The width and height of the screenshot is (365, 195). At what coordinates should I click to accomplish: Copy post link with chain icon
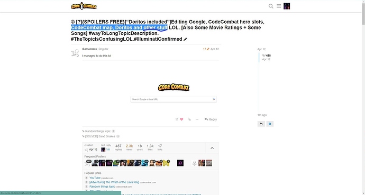point(189,119)
